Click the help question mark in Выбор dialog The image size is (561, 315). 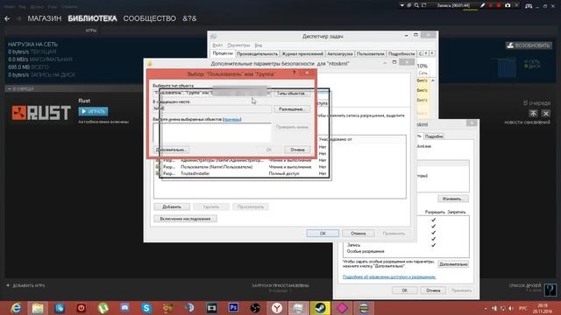295,73
